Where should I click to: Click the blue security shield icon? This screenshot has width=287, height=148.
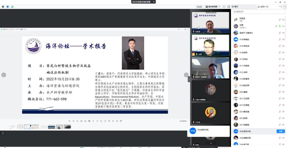coord(8,7)
